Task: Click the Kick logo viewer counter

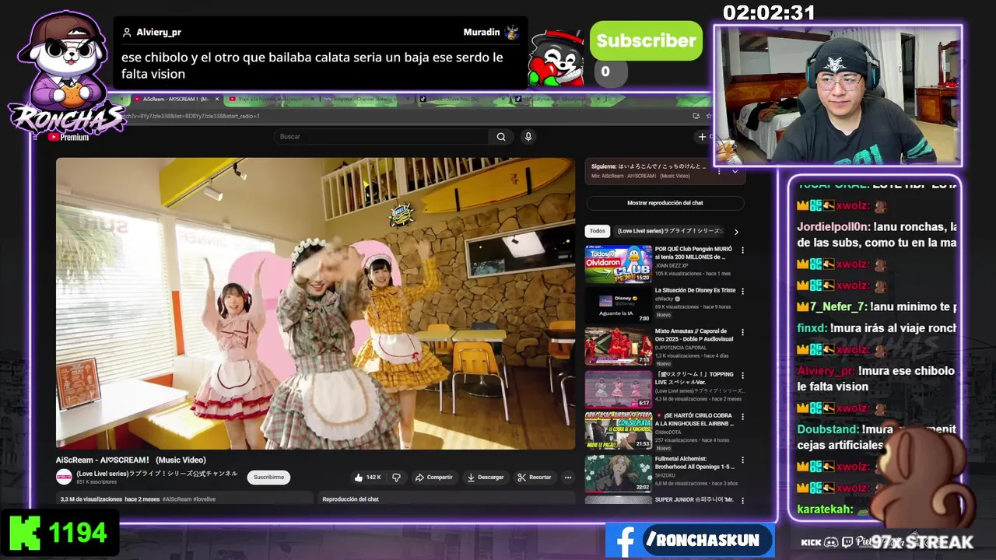Action: point(23,534)
